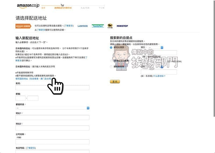Click the 输入新配送地址 heading

[27, 38]
